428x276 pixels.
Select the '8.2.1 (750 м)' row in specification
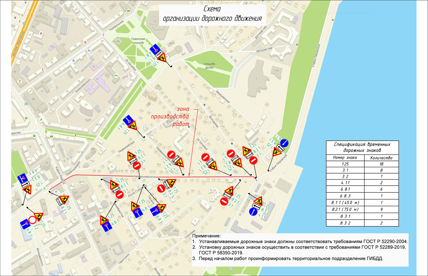(362, 210)
